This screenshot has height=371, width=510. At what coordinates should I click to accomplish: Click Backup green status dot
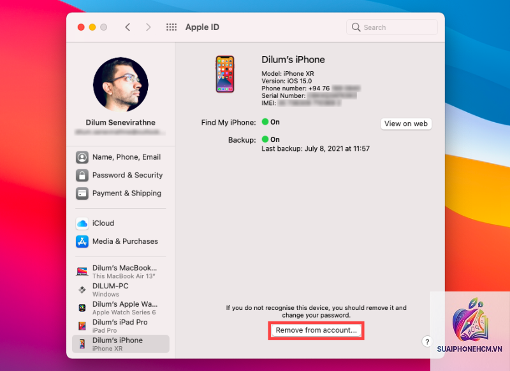(265, 139)
